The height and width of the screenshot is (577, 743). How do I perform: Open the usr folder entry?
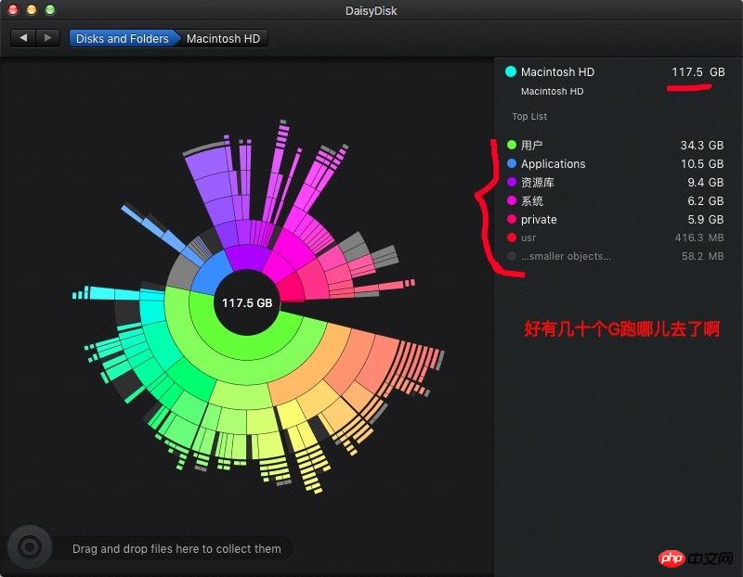(528, 237)
